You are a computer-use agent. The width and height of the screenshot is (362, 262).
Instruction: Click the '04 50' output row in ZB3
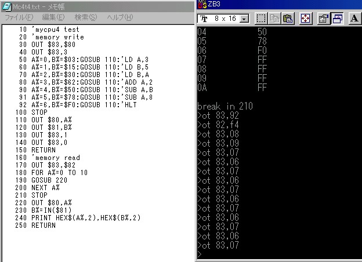point(232,32)
